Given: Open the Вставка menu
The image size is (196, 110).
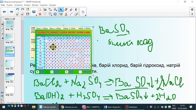Looking at the screenshot, I should point(27,5).
